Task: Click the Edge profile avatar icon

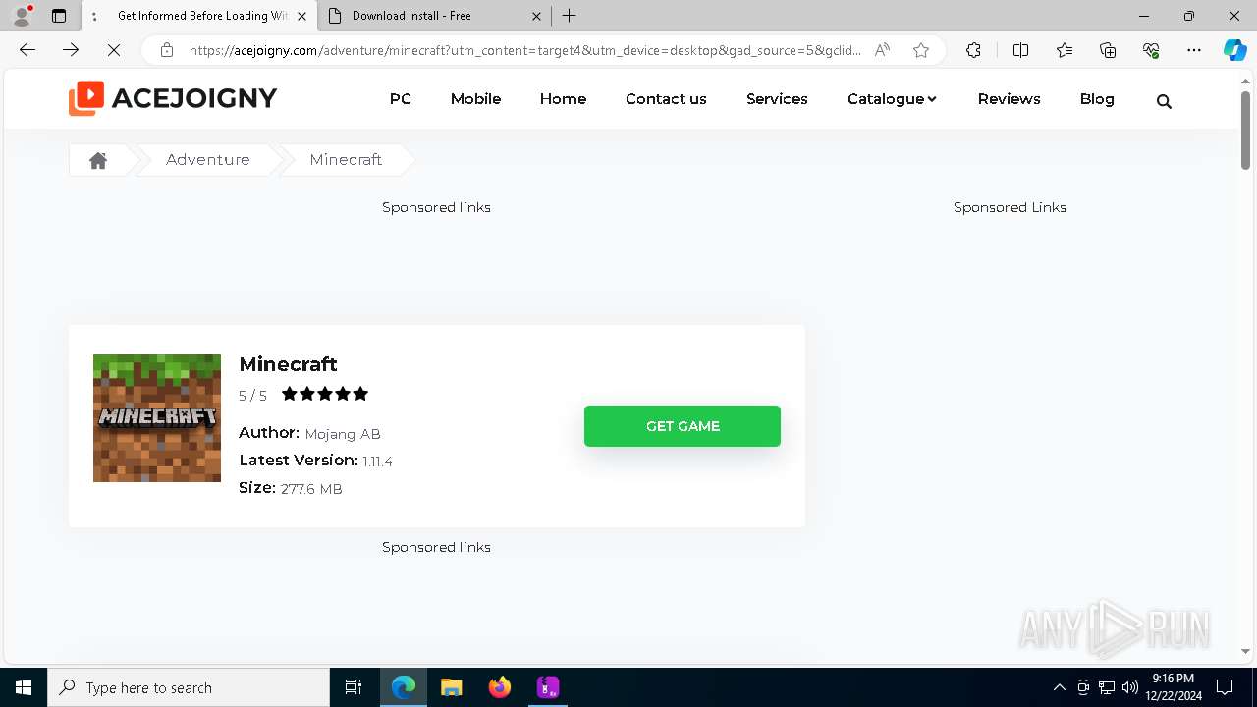Action: [22, 16]
